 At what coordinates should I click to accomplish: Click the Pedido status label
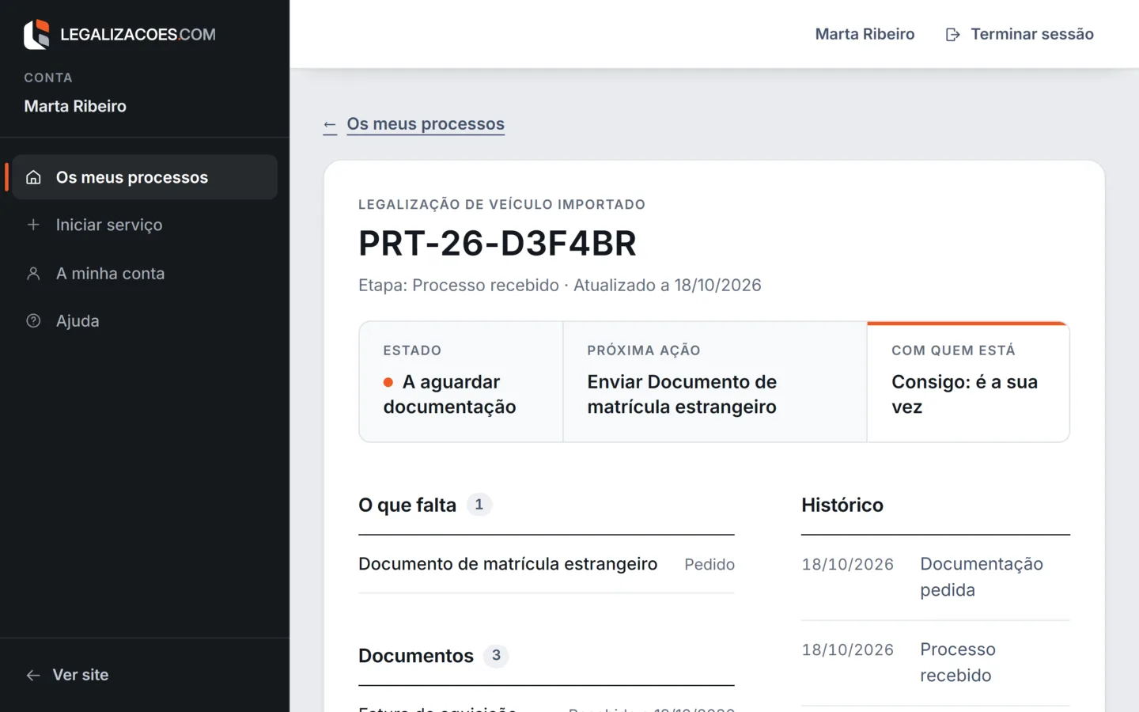[x=710, y=564]
